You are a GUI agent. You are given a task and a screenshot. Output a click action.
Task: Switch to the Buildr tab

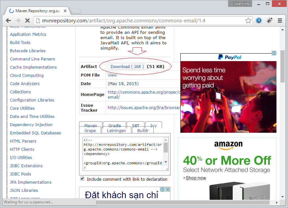[x=143, y=130]
